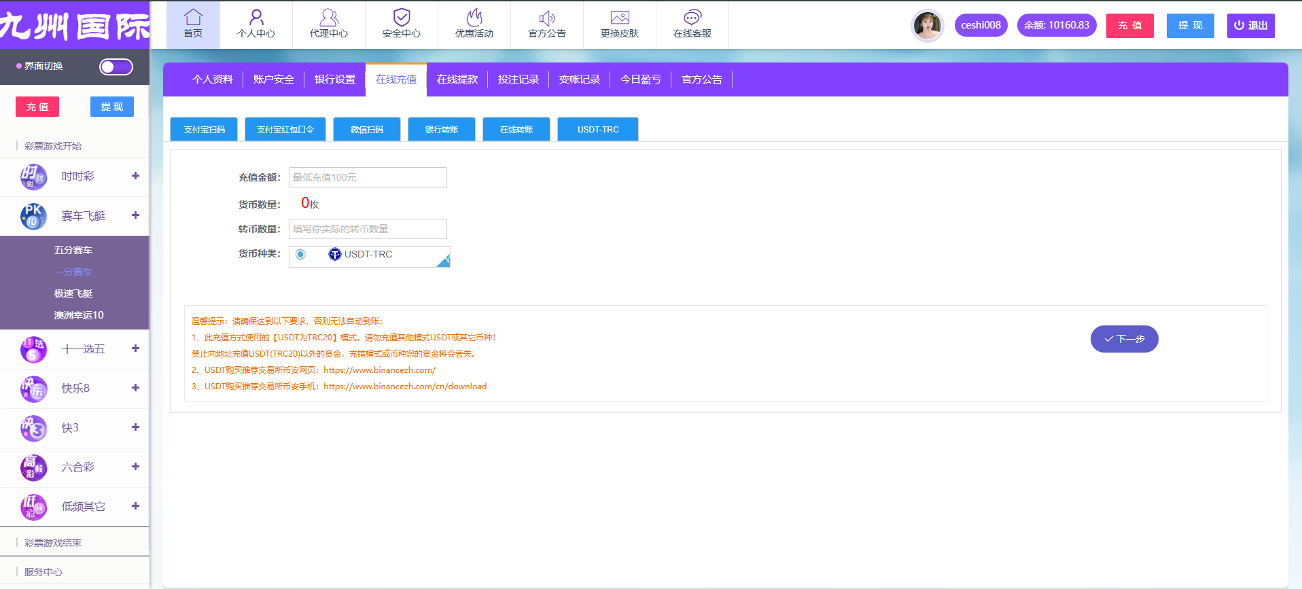Expand 低频其它 with its plus sign

[135, 506]
